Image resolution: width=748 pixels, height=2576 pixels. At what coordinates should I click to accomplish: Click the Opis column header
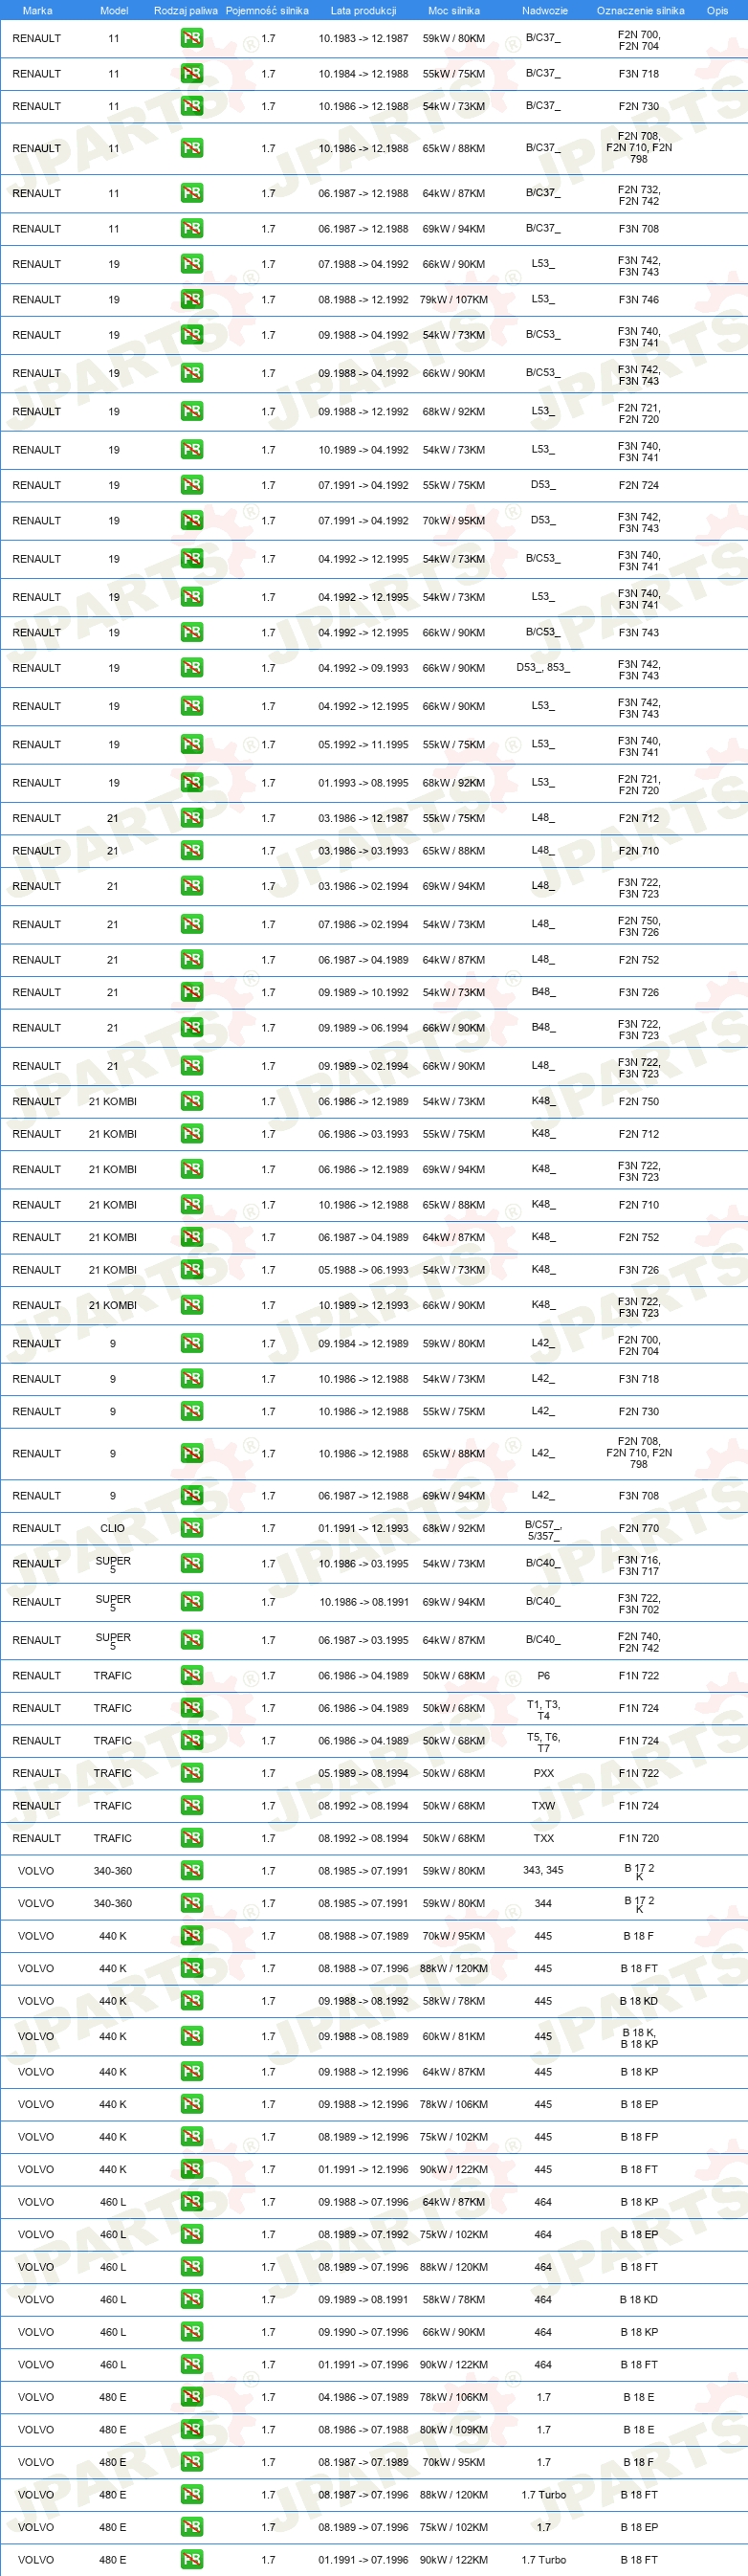point(717,11)
